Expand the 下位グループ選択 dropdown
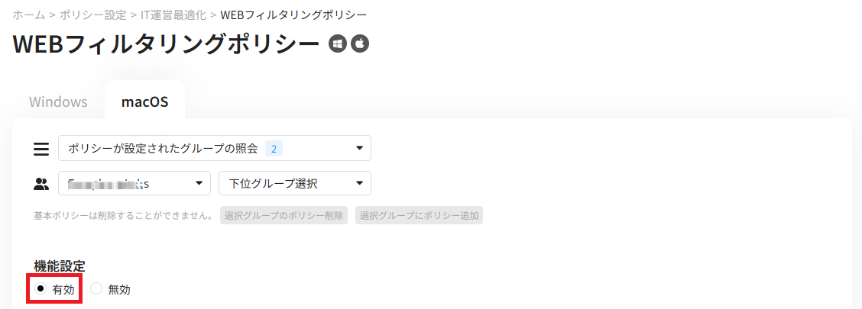This screenshot has width=862, height=309. coord(295,183)
